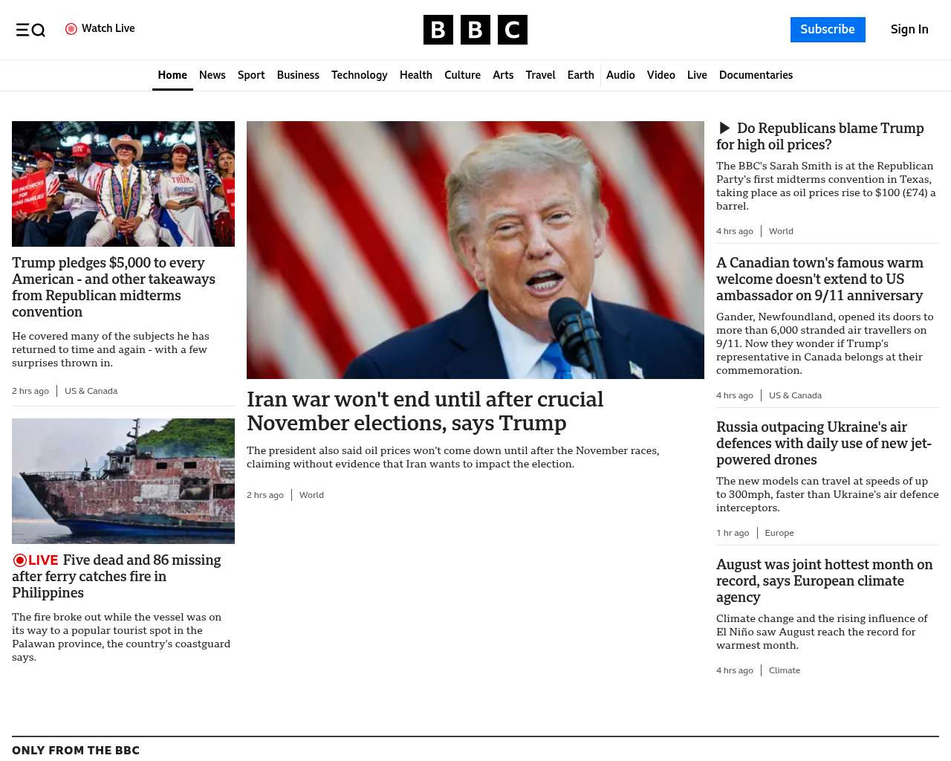This screenshot has height=761, width=951.
Task: Click the Watch Live red dot icon
Action: tap(71, 29)
